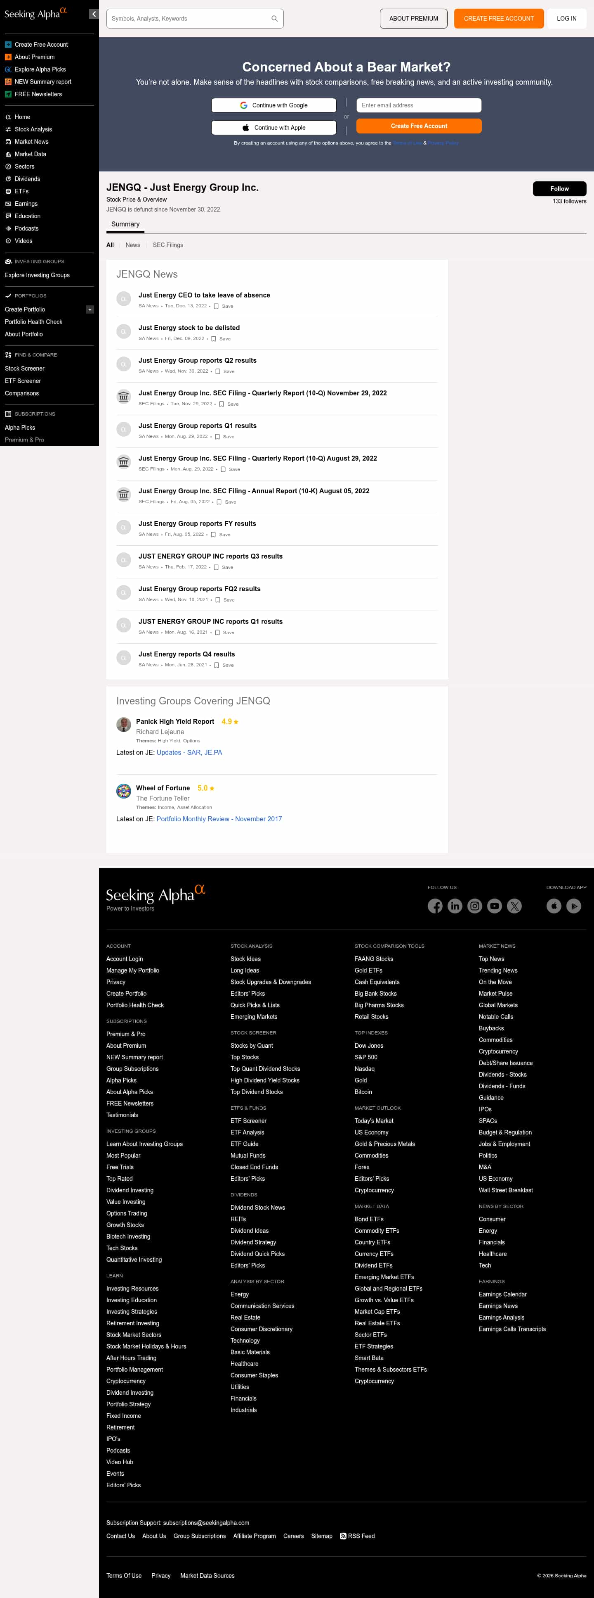Image resolution: width=594 pixels, height=1598 pixels.
Task: Click the search magnifier icon
Action: [x=274, y=19]
